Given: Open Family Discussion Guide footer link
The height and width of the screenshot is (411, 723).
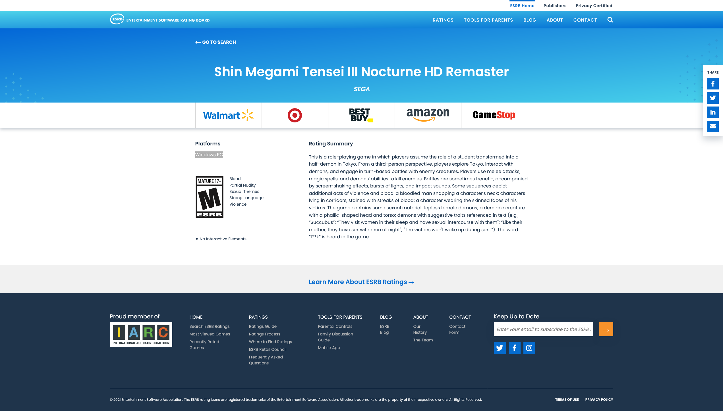Looking at the screenshot, I should point(335,337).
